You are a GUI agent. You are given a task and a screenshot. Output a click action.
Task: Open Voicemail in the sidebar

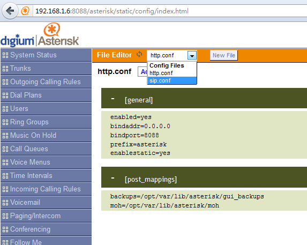point(46,203)
